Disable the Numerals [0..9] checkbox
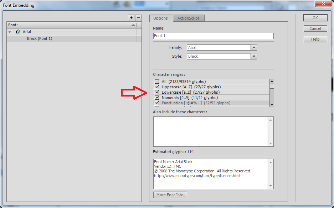Image resolution: width=334 pixels, height=208 pixels. point(157,98)
